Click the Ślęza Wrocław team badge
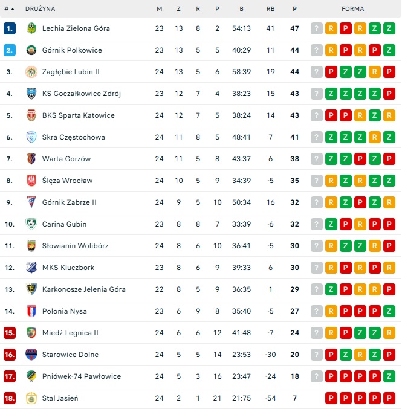This screenshot has height=409, width=402. [31, 181]
